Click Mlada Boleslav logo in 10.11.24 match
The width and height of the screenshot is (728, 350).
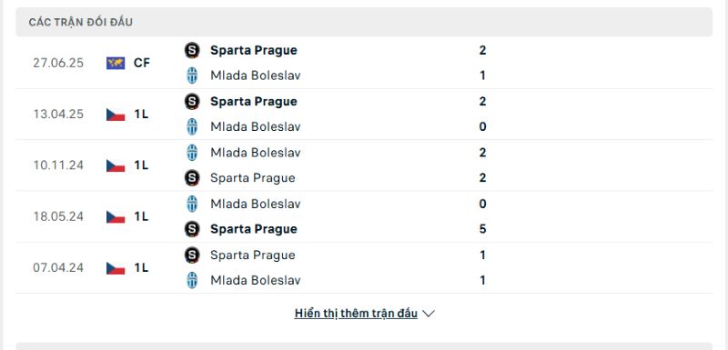click(192, 153)
